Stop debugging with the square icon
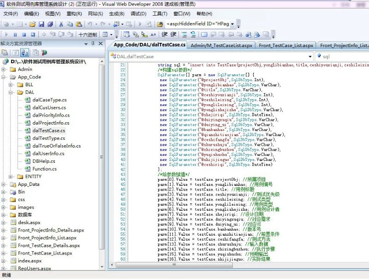Viewport: 369px width, 279px height. (x=24, y=35)
